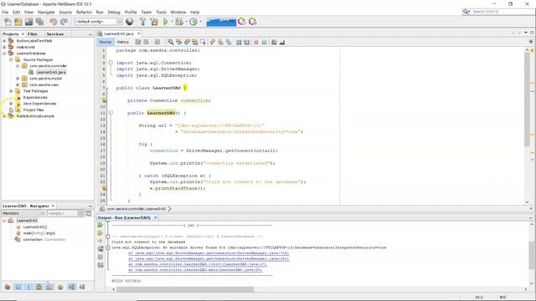
Task: Click the Find Next Occurrence icon
Action: tap(187, 42)
